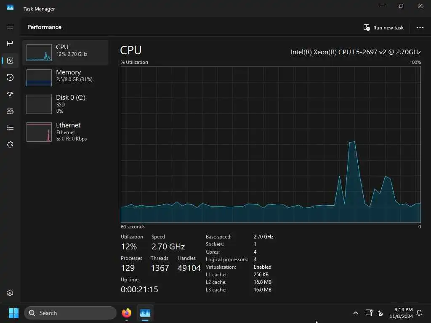
Task: Open the Services page icon
Action: click(x=10, y=145)
